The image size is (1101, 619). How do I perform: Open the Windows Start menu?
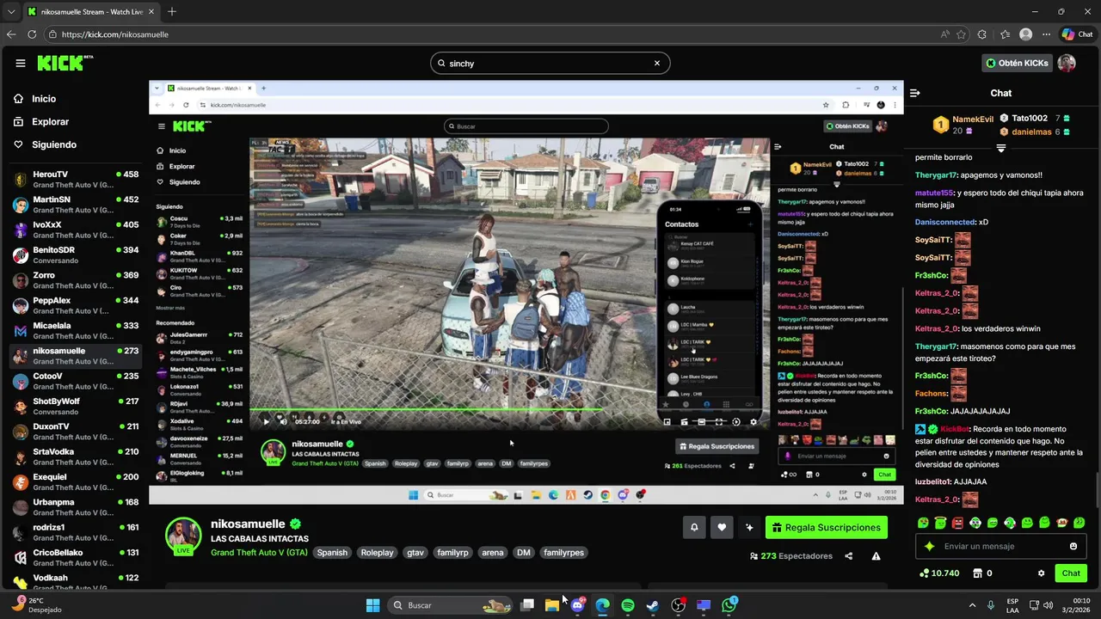pyautogui.click(x=372, y=605)
